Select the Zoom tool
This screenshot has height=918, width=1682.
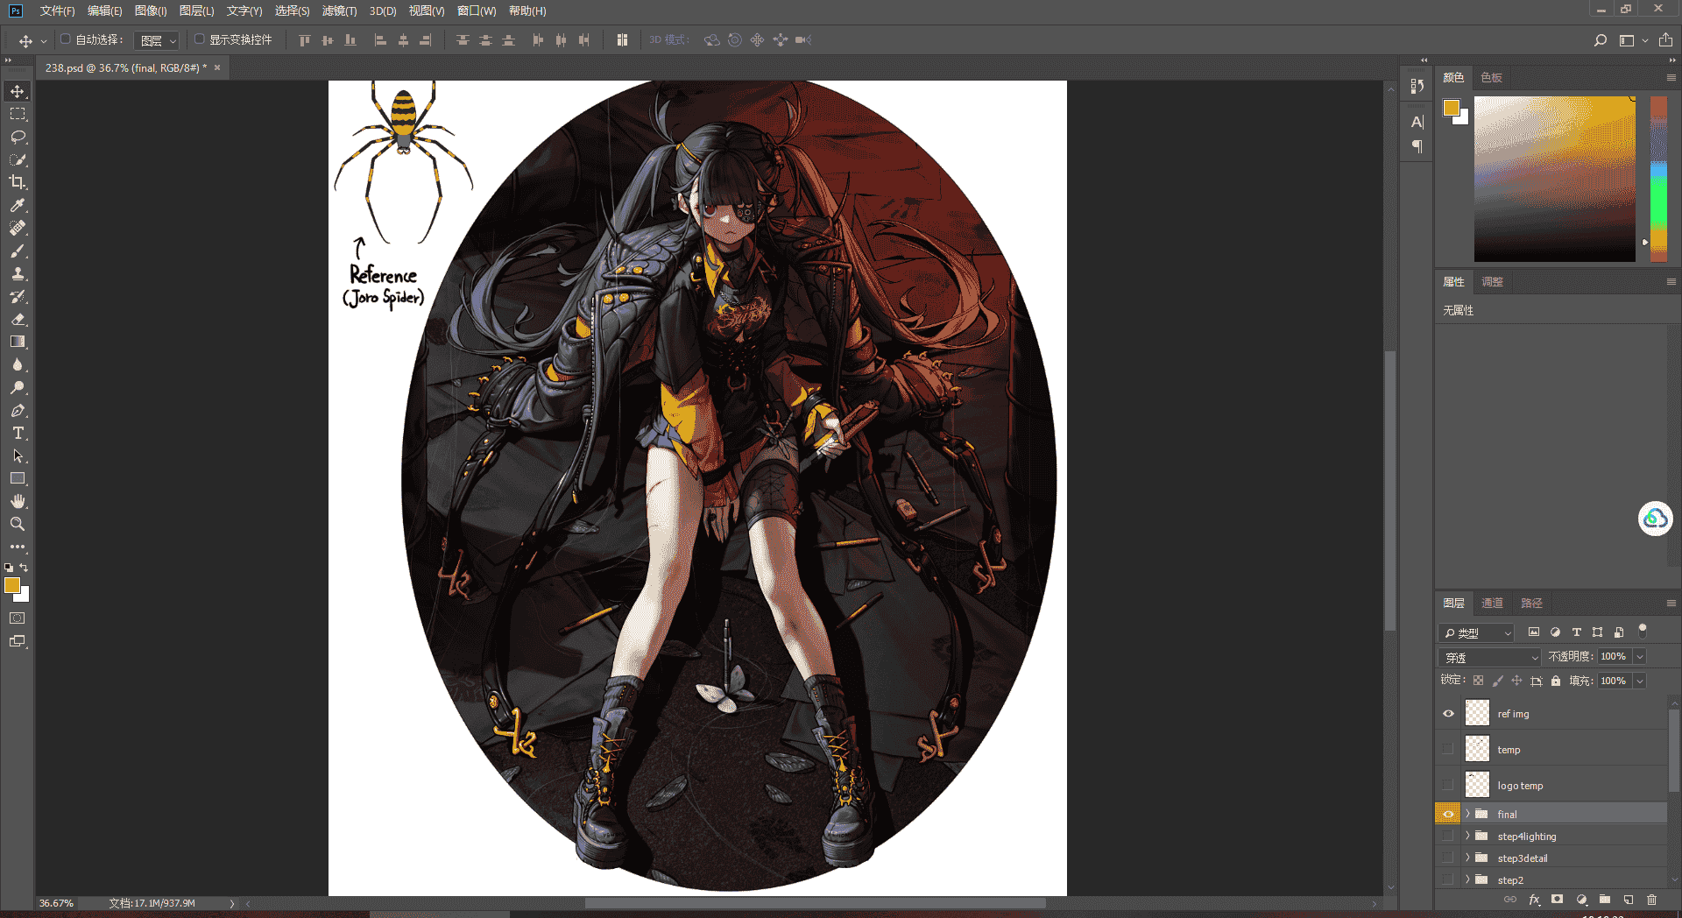tap(18, 524)
